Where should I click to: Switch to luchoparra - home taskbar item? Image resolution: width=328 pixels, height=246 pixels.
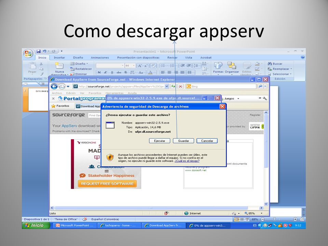(x=119, y=225)
